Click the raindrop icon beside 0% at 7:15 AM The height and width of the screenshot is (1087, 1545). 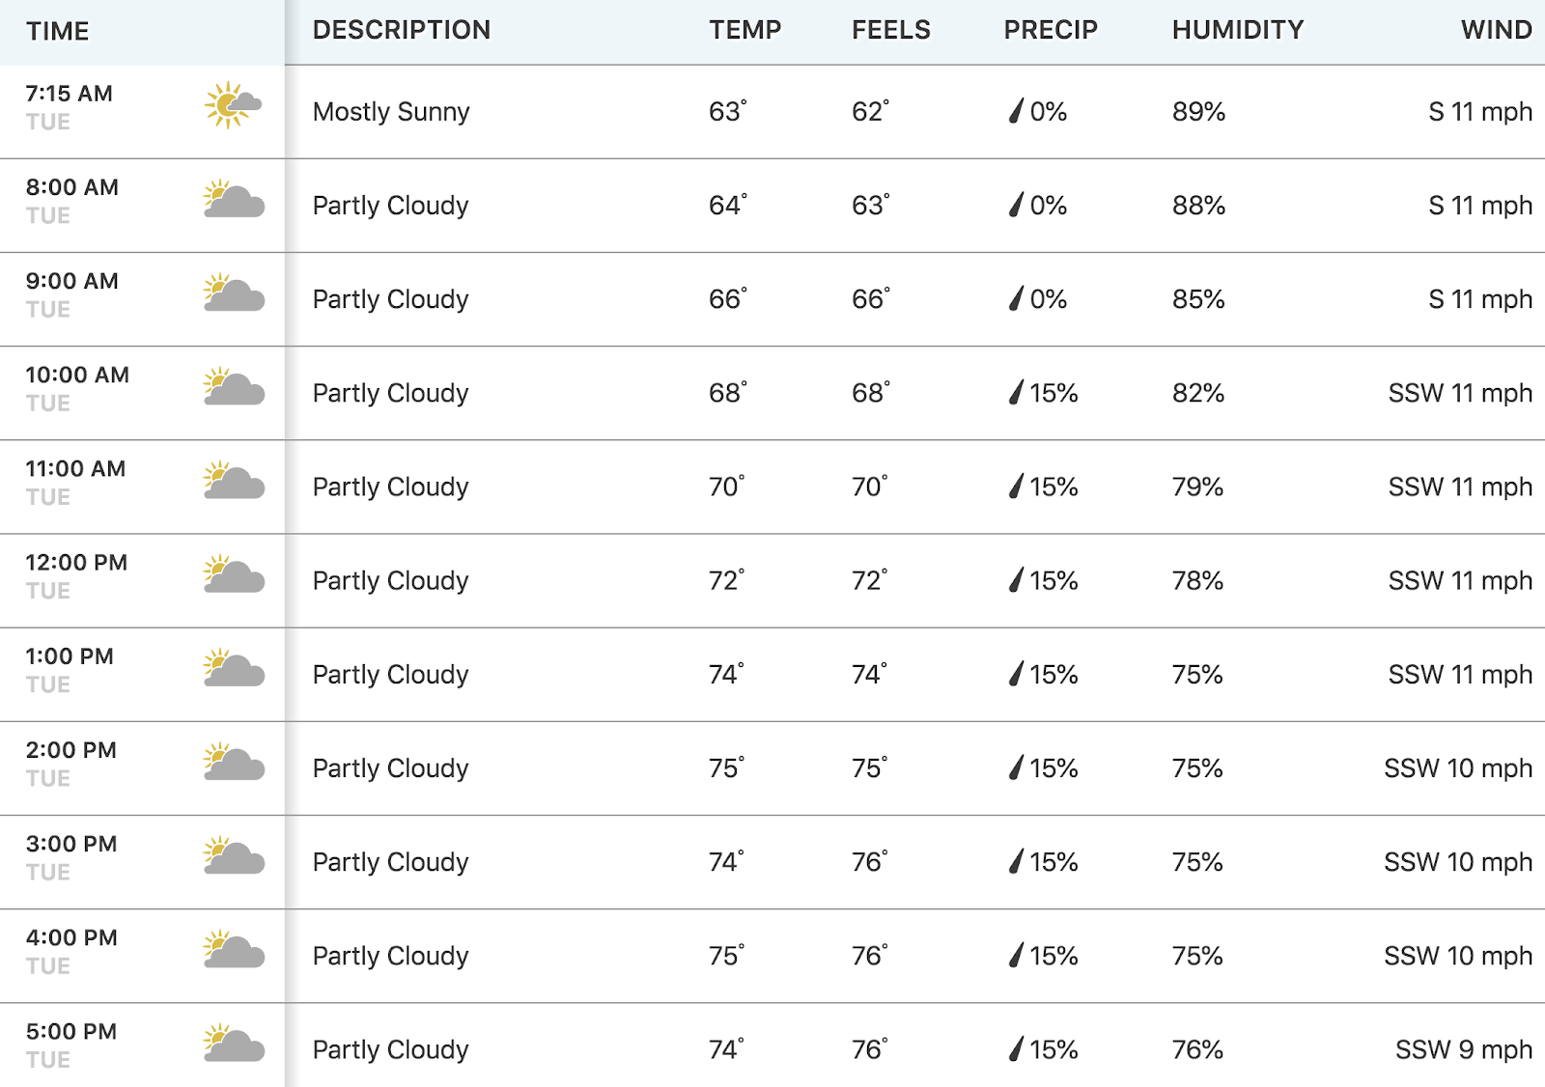pyautogui.click(x=1016, y=111)
